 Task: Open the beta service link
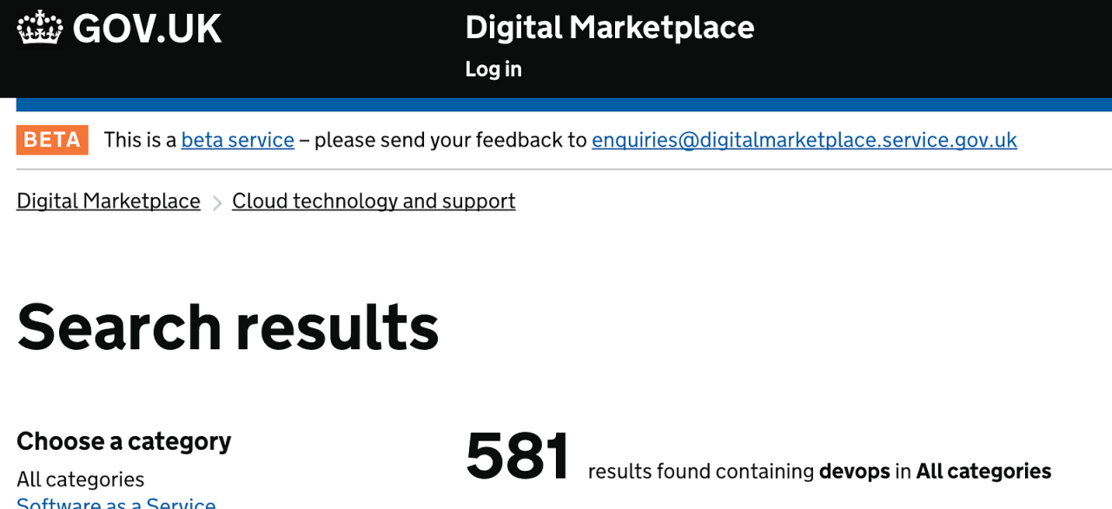pyautogui.click(x=237, y=140)
